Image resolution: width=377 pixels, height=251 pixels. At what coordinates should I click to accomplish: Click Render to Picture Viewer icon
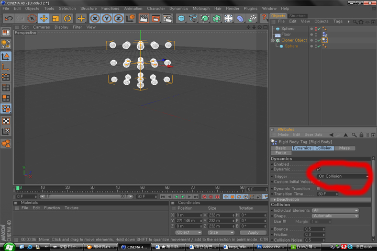[x=156, y=18]
